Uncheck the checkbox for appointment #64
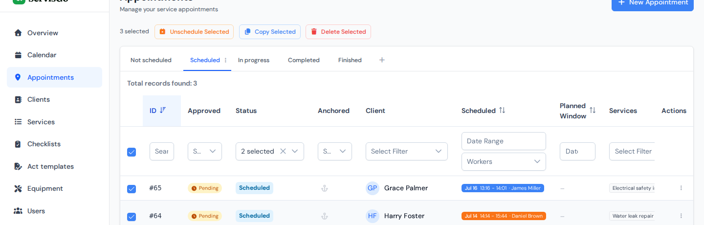Image resolution: width=704 pixels, height=225 pixels. point(132,217)
